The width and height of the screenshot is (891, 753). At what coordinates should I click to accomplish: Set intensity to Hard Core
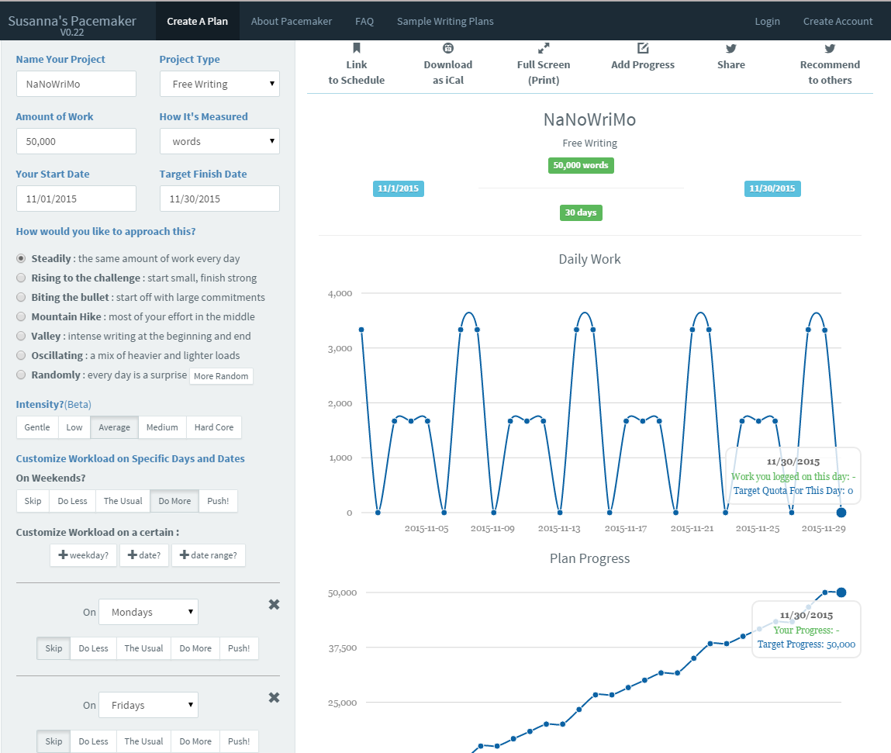pos(214,427)
